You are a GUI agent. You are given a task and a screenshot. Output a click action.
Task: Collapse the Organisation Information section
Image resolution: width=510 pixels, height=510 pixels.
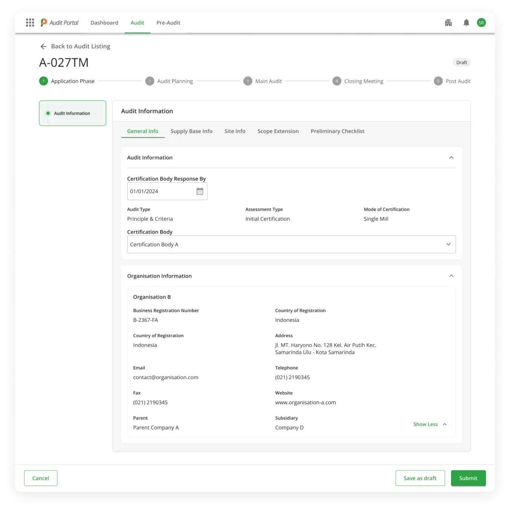click(451, 276)
